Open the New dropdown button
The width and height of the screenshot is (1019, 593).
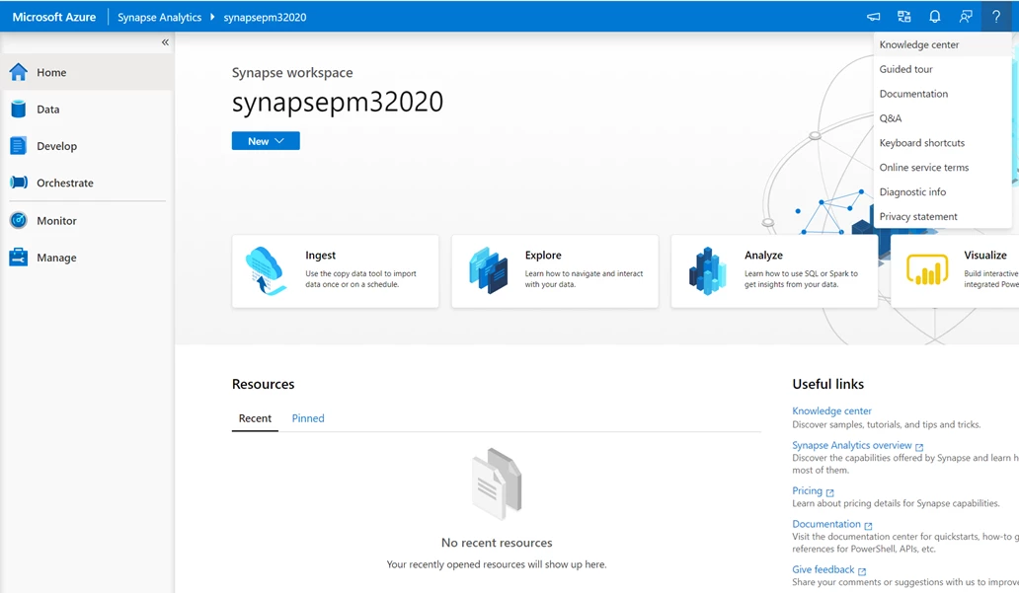[265, 141]
